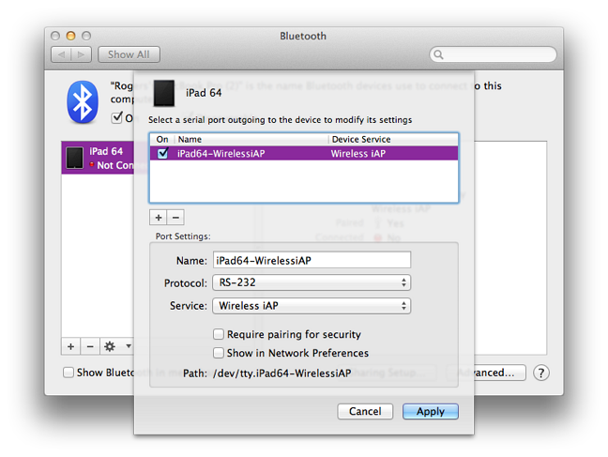Viewport: 608px width, 457px height.
Task: Open Bluetooth help with question mark
Action: point(541,373)
